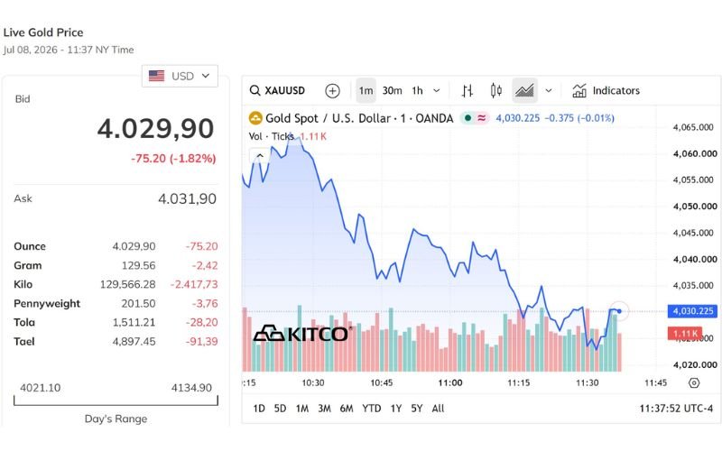Open the Indicators panel

[x=606, y=91]
